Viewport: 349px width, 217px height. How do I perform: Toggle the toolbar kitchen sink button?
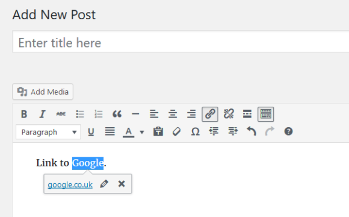coord(266,114)
